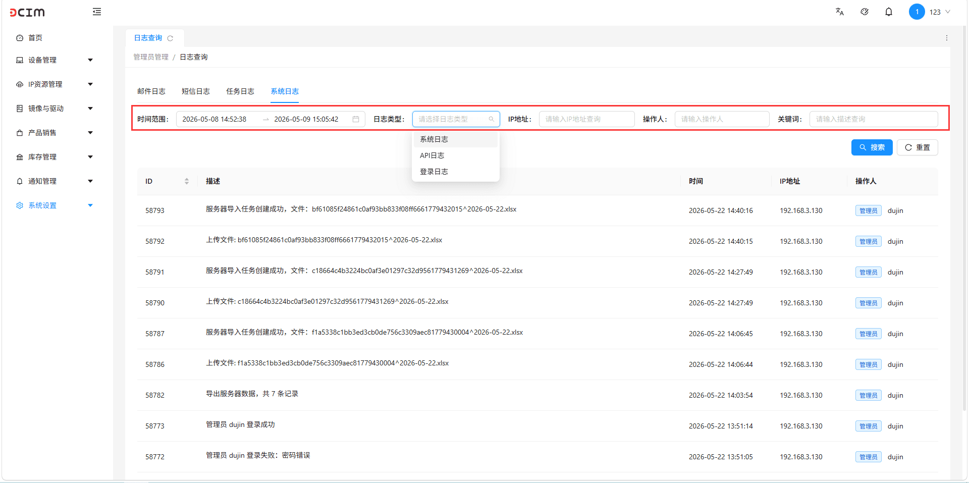This screenshot has height=483, width=969.
Task: Click end time 2026-05-09 15:05:42 field
Action: click(x=306, y=119)
